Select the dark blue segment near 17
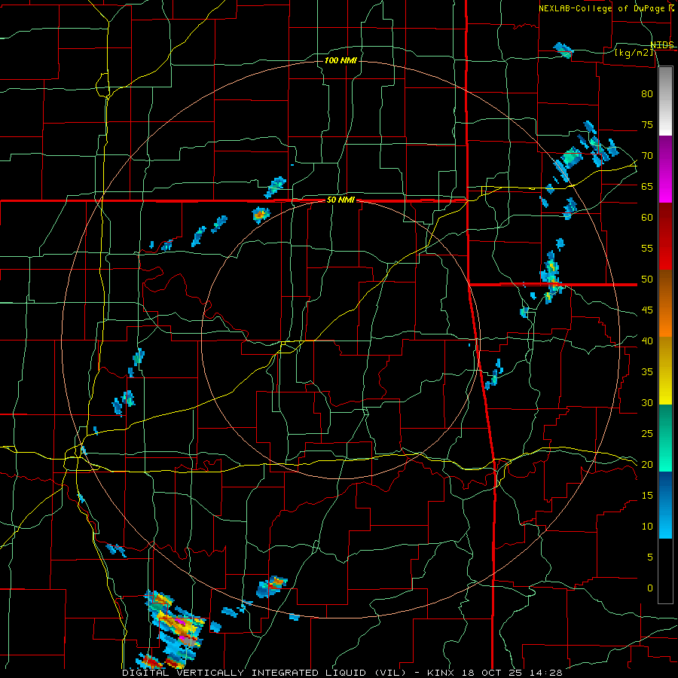This screenshot has width=678, height=678. click(x=665, y=490)
